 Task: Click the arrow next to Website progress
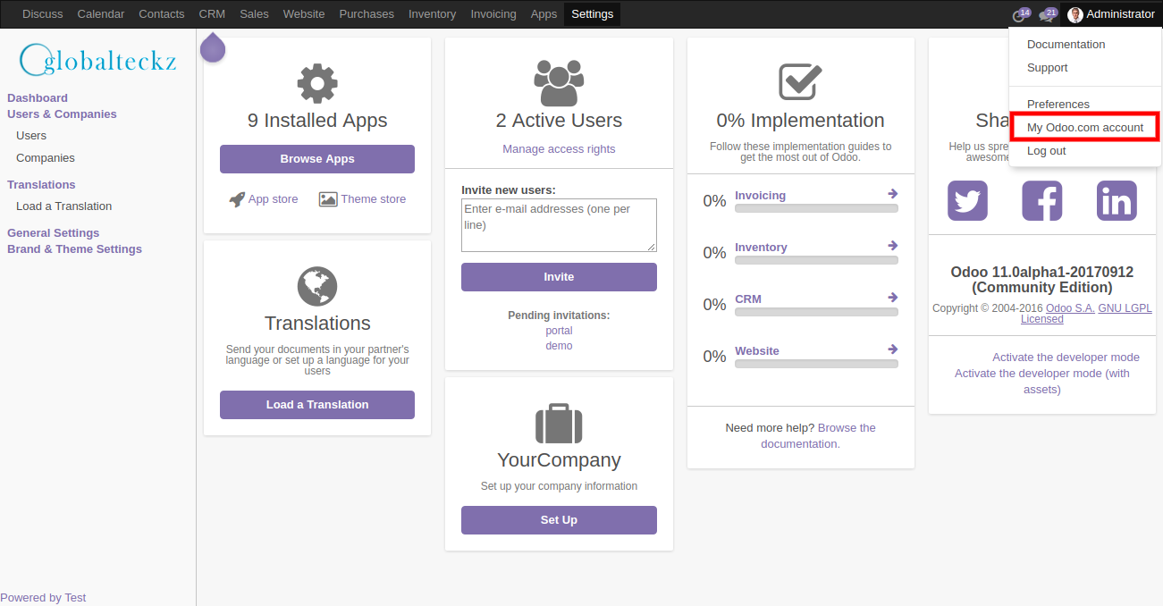point(892,349)
